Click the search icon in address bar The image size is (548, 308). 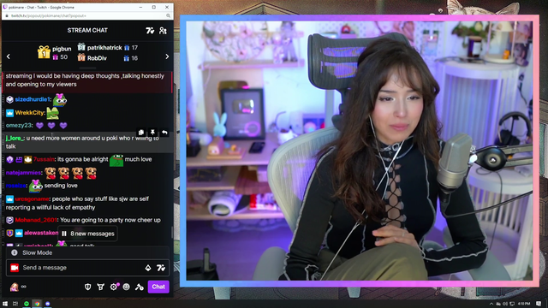click(168, 15)
